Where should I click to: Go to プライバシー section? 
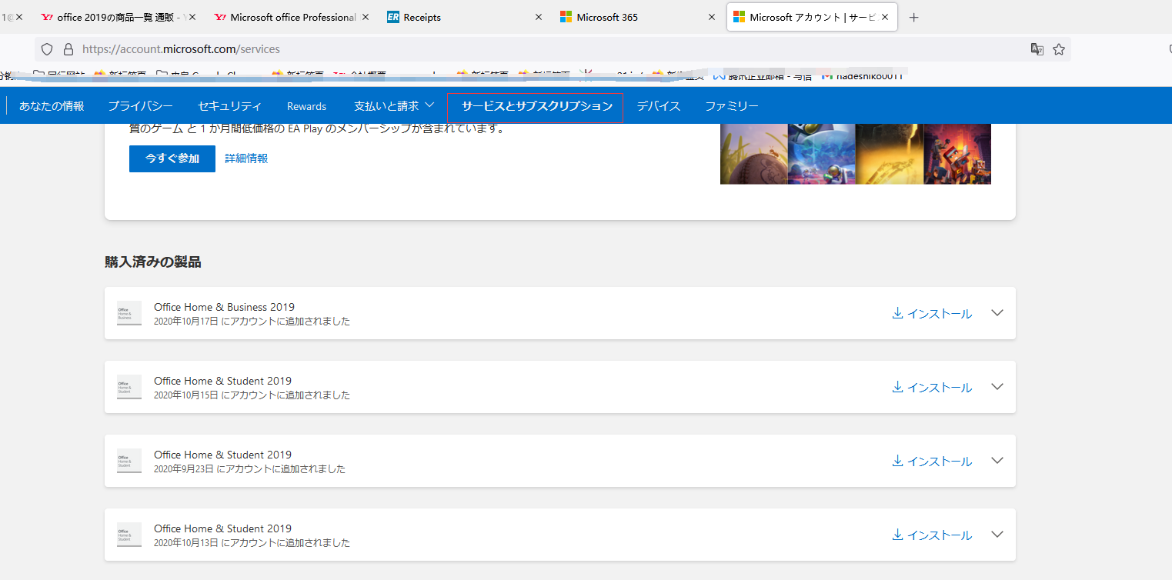140,105
